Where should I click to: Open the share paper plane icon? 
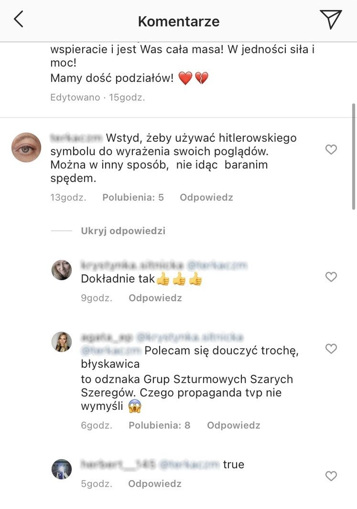[331, 20]
